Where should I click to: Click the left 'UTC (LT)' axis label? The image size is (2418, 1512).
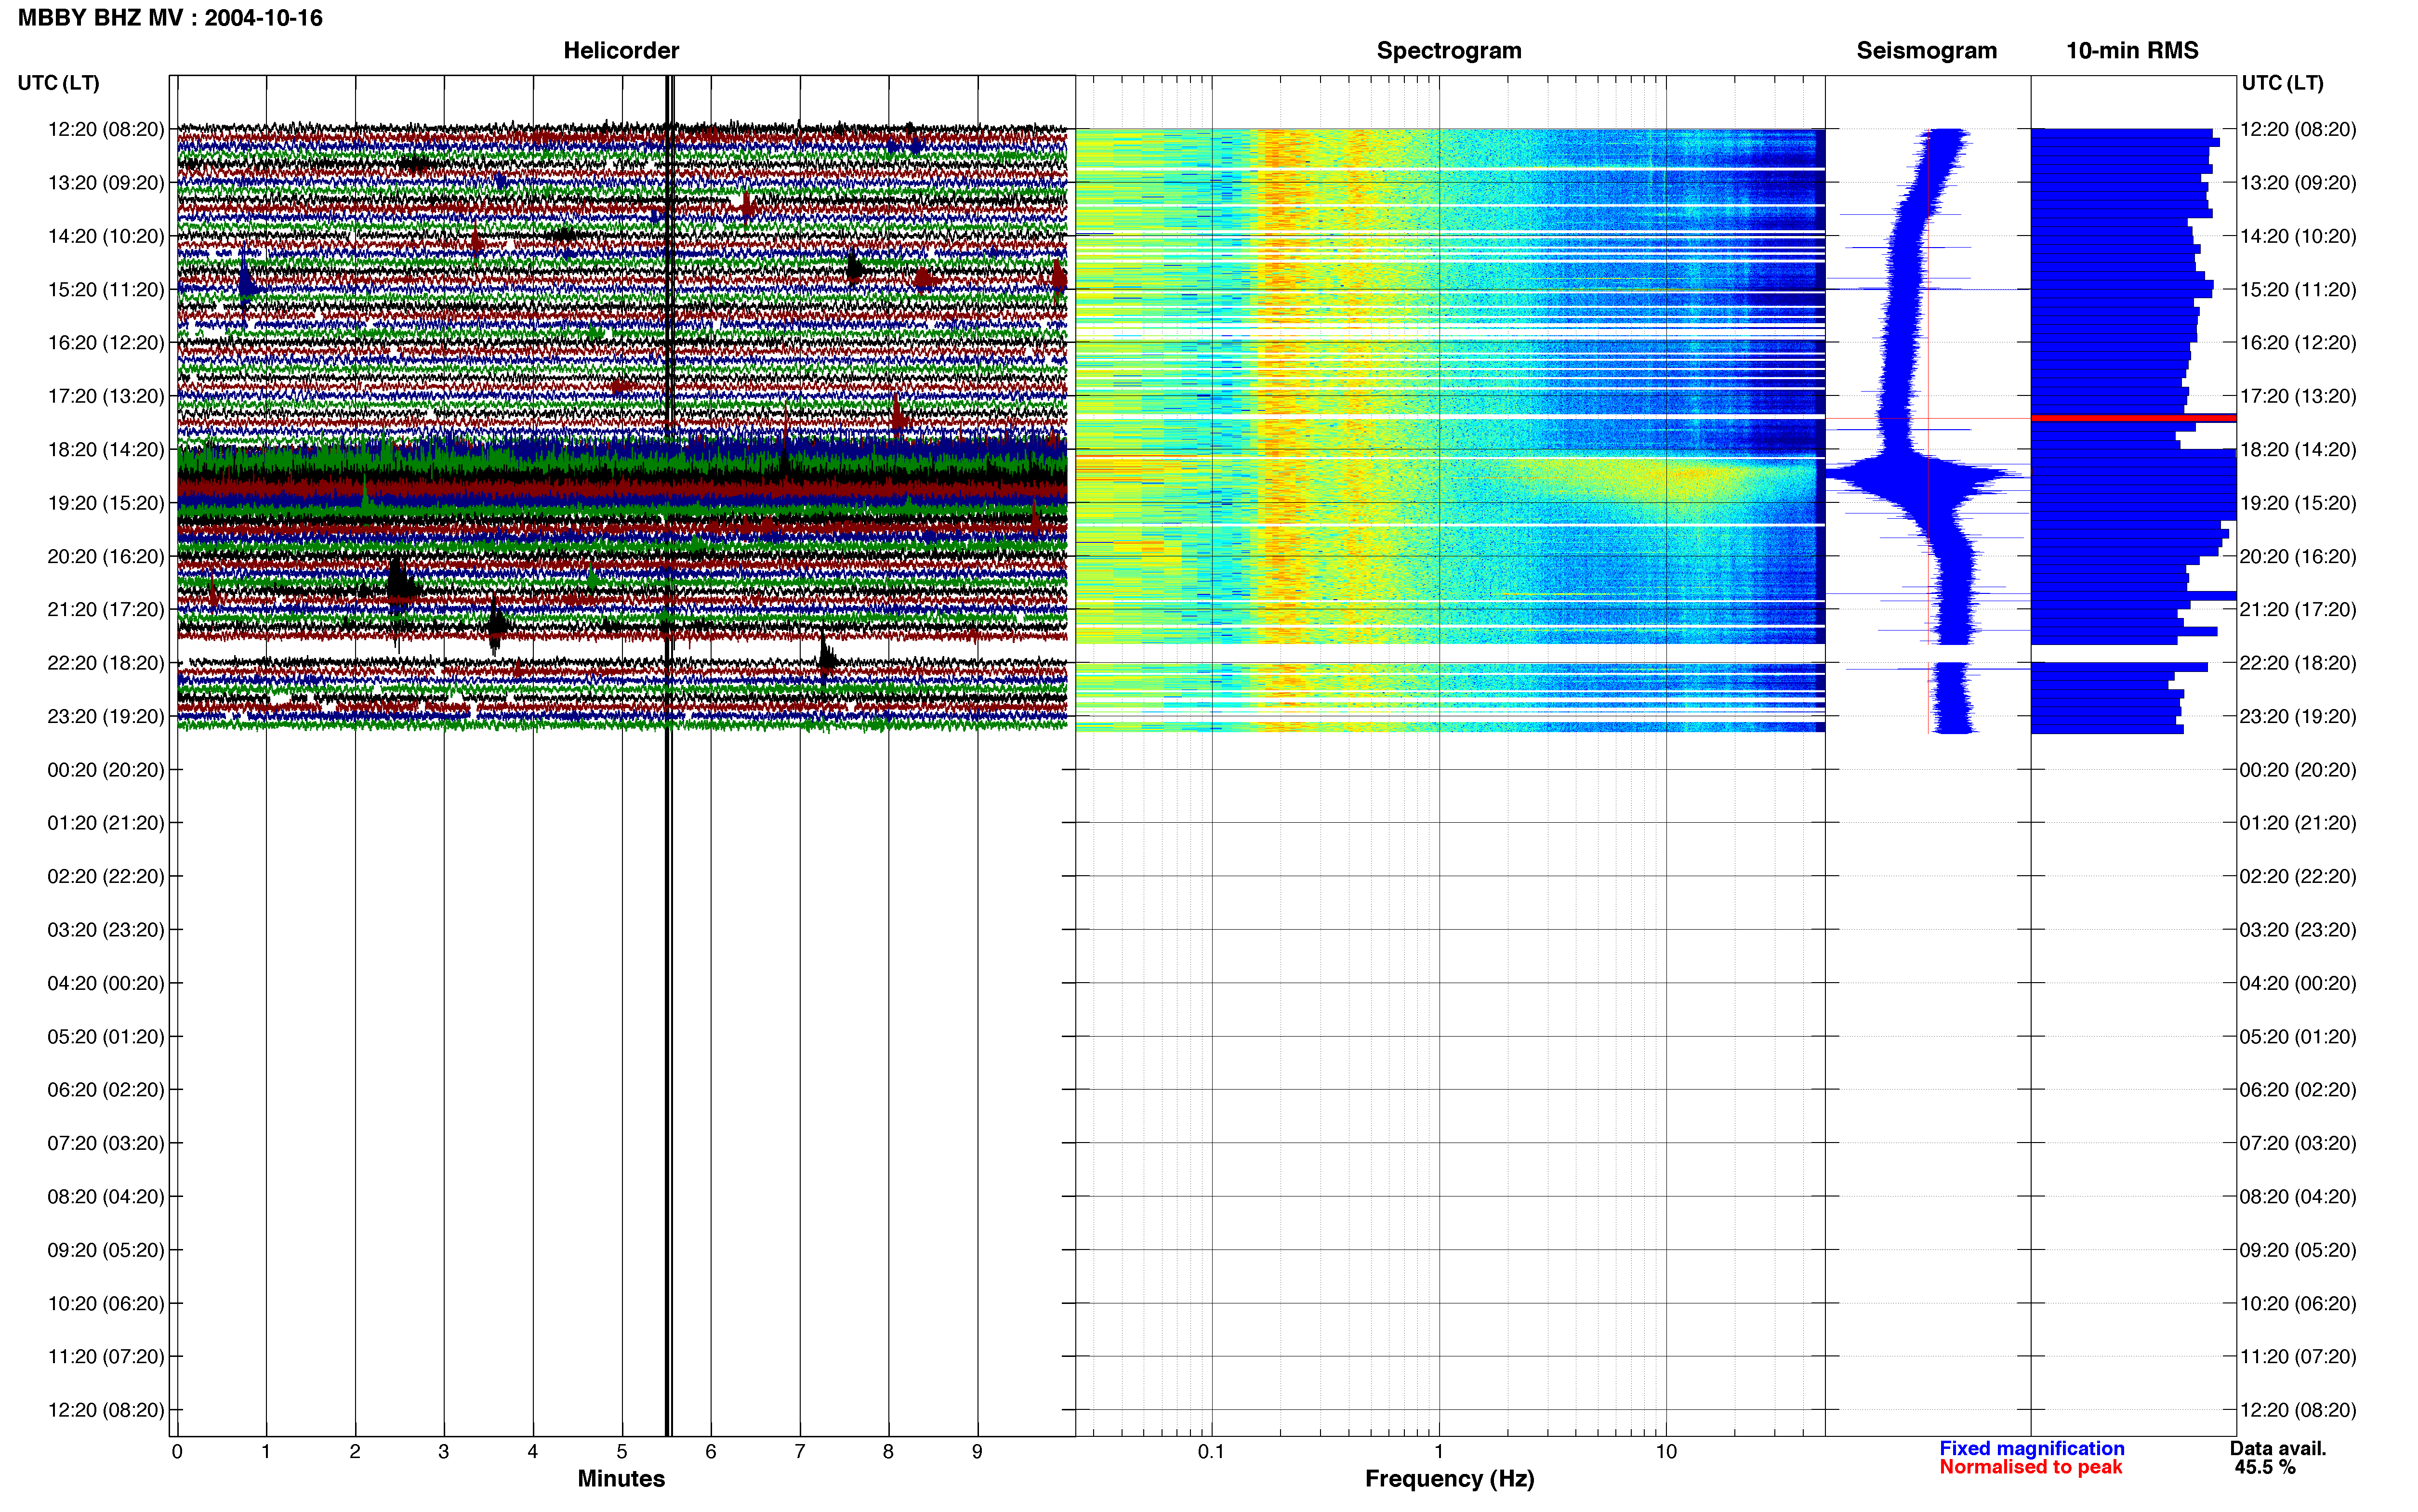(58, 83)
